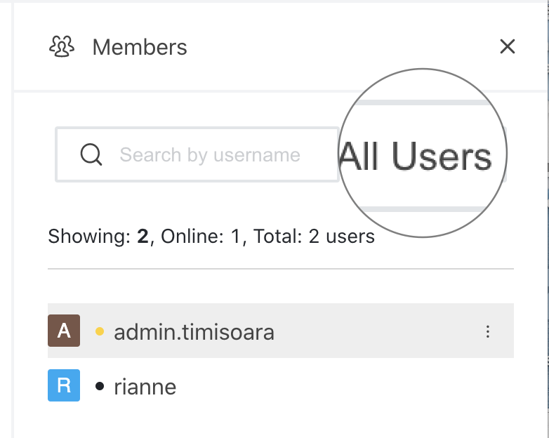
Task: Open the three-dot menu for admin.timisoara
Action: (x=488, y=331)
